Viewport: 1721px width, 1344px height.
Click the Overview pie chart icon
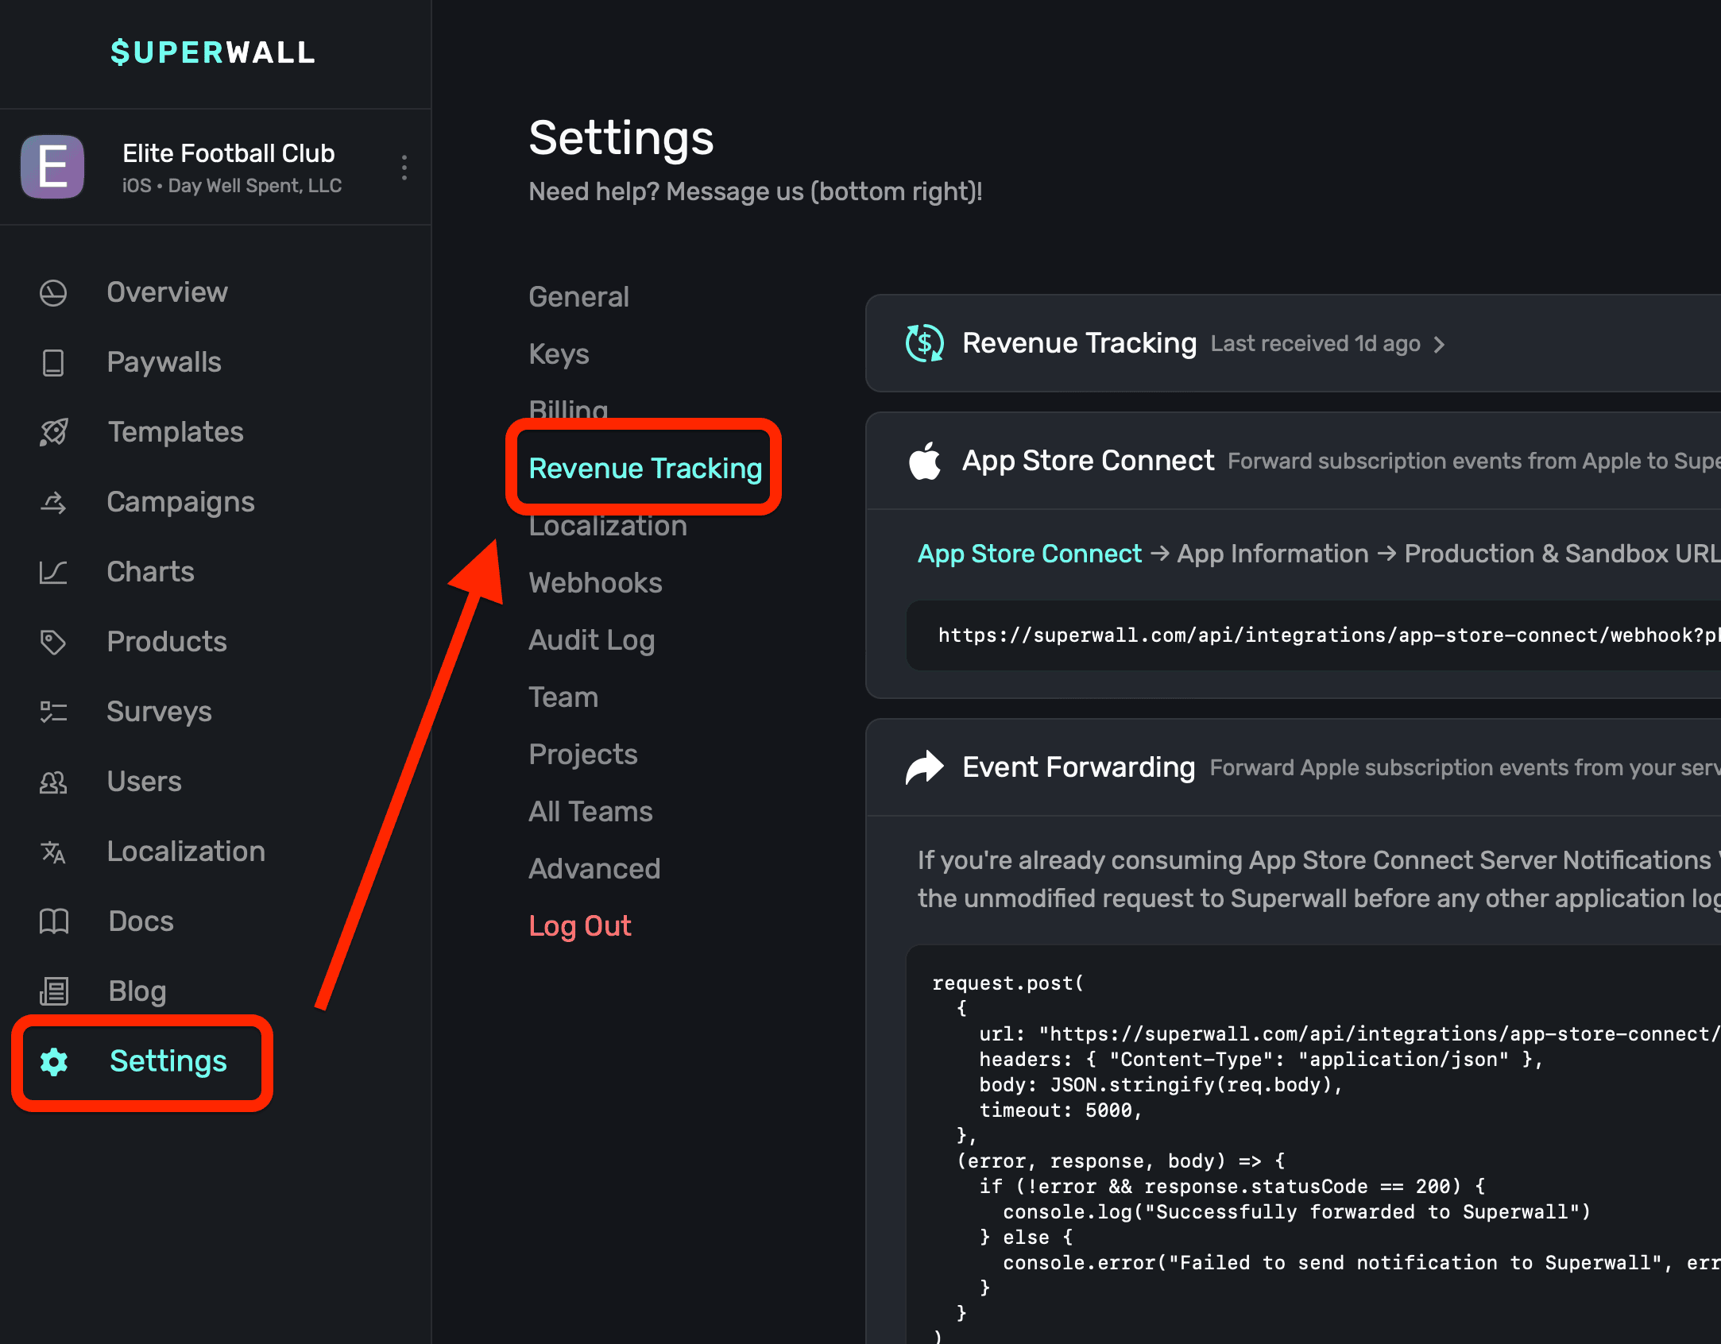53,293
